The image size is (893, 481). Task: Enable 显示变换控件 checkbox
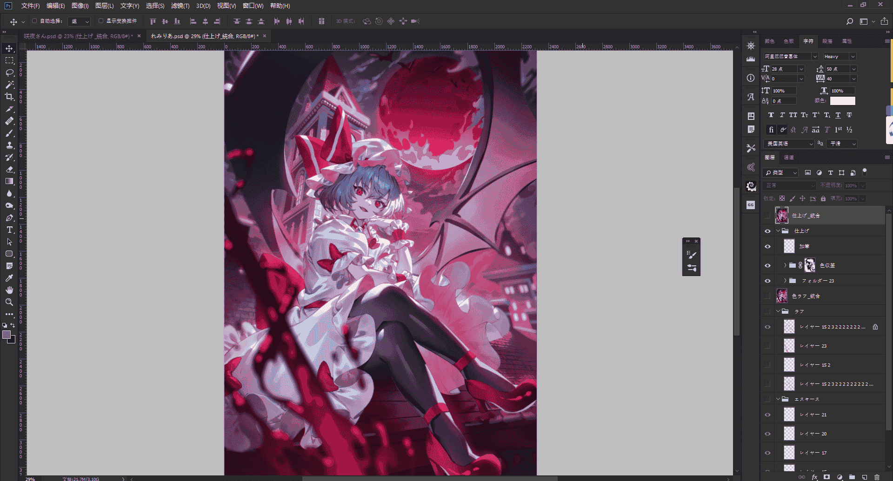pos(101,21)
